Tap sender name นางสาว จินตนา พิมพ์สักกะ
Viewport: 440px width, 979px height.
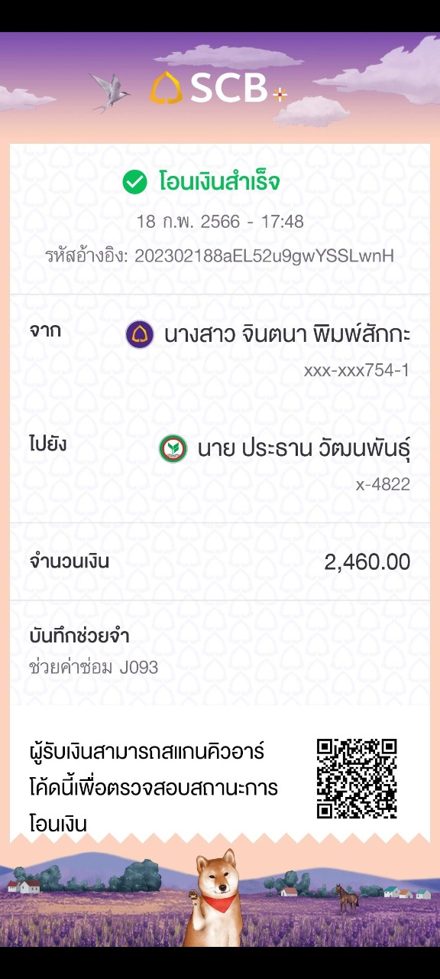click(x=287, y=334)
